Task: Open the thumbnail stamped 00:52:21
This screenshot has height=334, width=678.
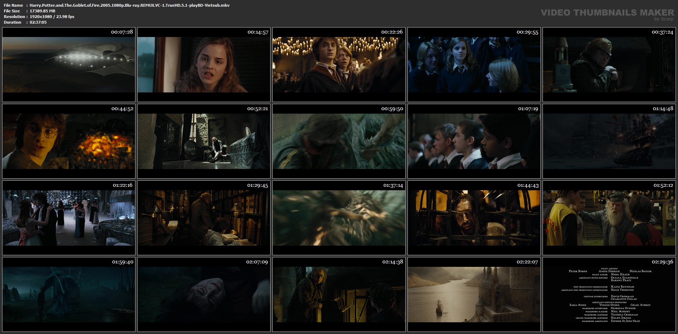Action: click(x=204, y=141)
